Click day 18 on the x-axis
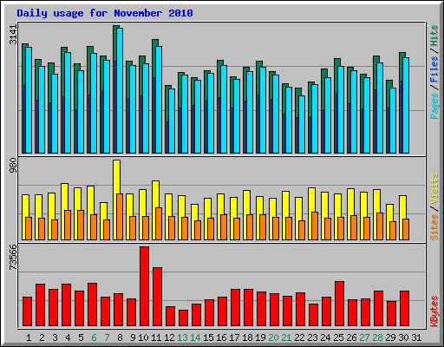444x347 pixels. (247, 337)
